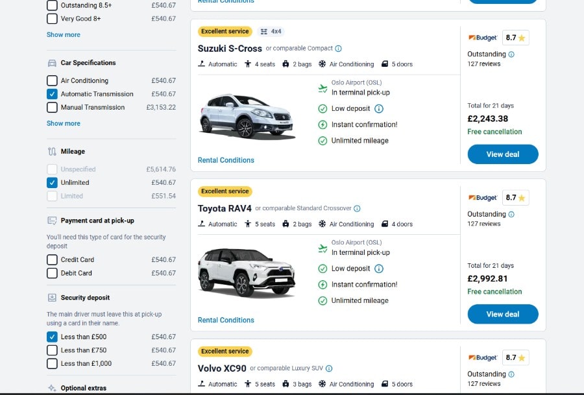Click 127 reviews on Toyota RAV4 card
584x395 pixels.
484,224
